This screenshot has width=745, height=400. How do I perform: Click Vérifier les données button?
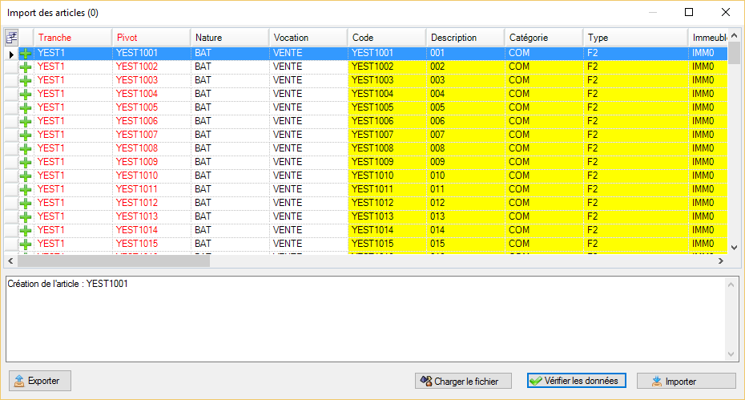[576, 381]
